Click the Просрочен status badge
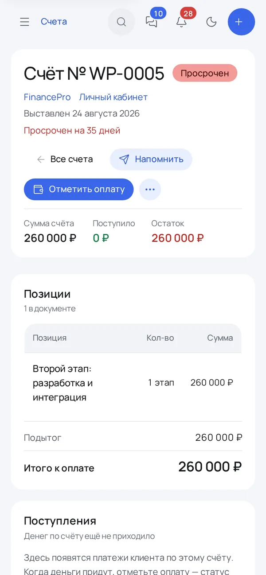 coord(205,73)
